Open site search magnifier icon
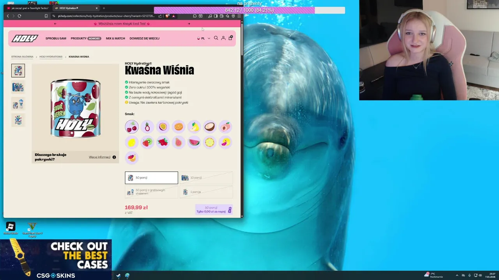Viewport: 499px width, 280px height. tap(216, 38)
